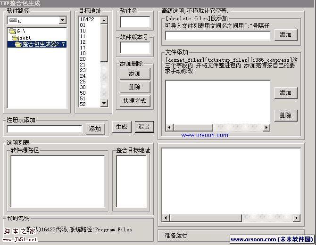
Task: Focus the 软件名 input field
Action: 135,22
